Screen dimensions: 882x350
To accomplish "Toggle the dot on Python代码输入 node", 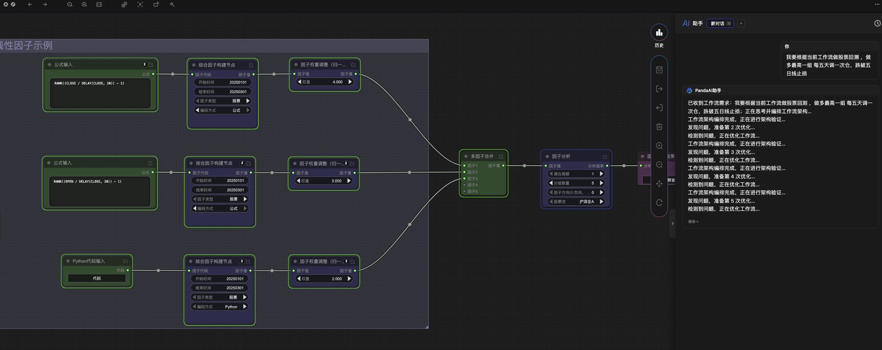I will (x=68, y=261).
